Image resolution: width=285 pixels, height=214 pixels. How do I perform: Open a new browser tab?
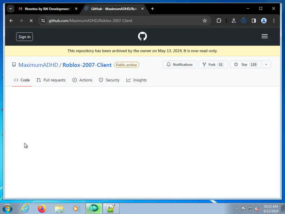(x=153, y=9)
